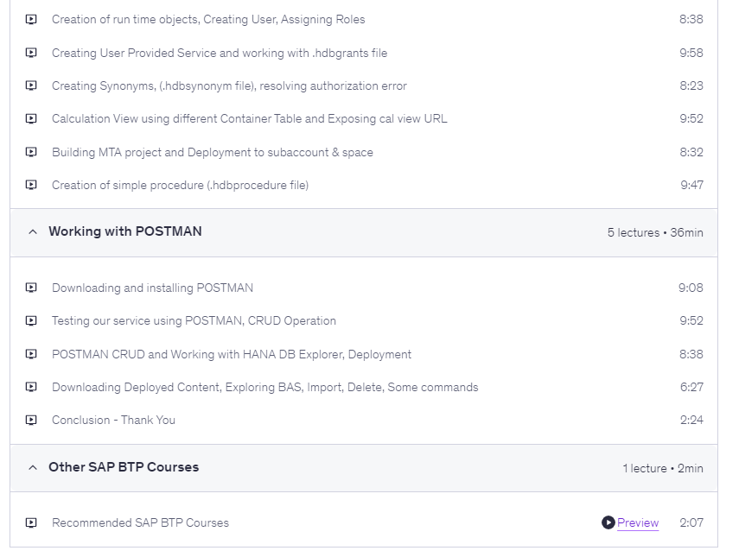
Task: Click the play icon next to Preview
Action: (x=608, y=522)
